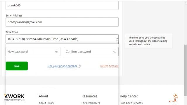Click the Email Address field label

14,15
